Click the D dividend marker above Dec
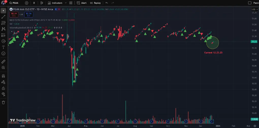259x128 pixels. (x=201, y=121)
